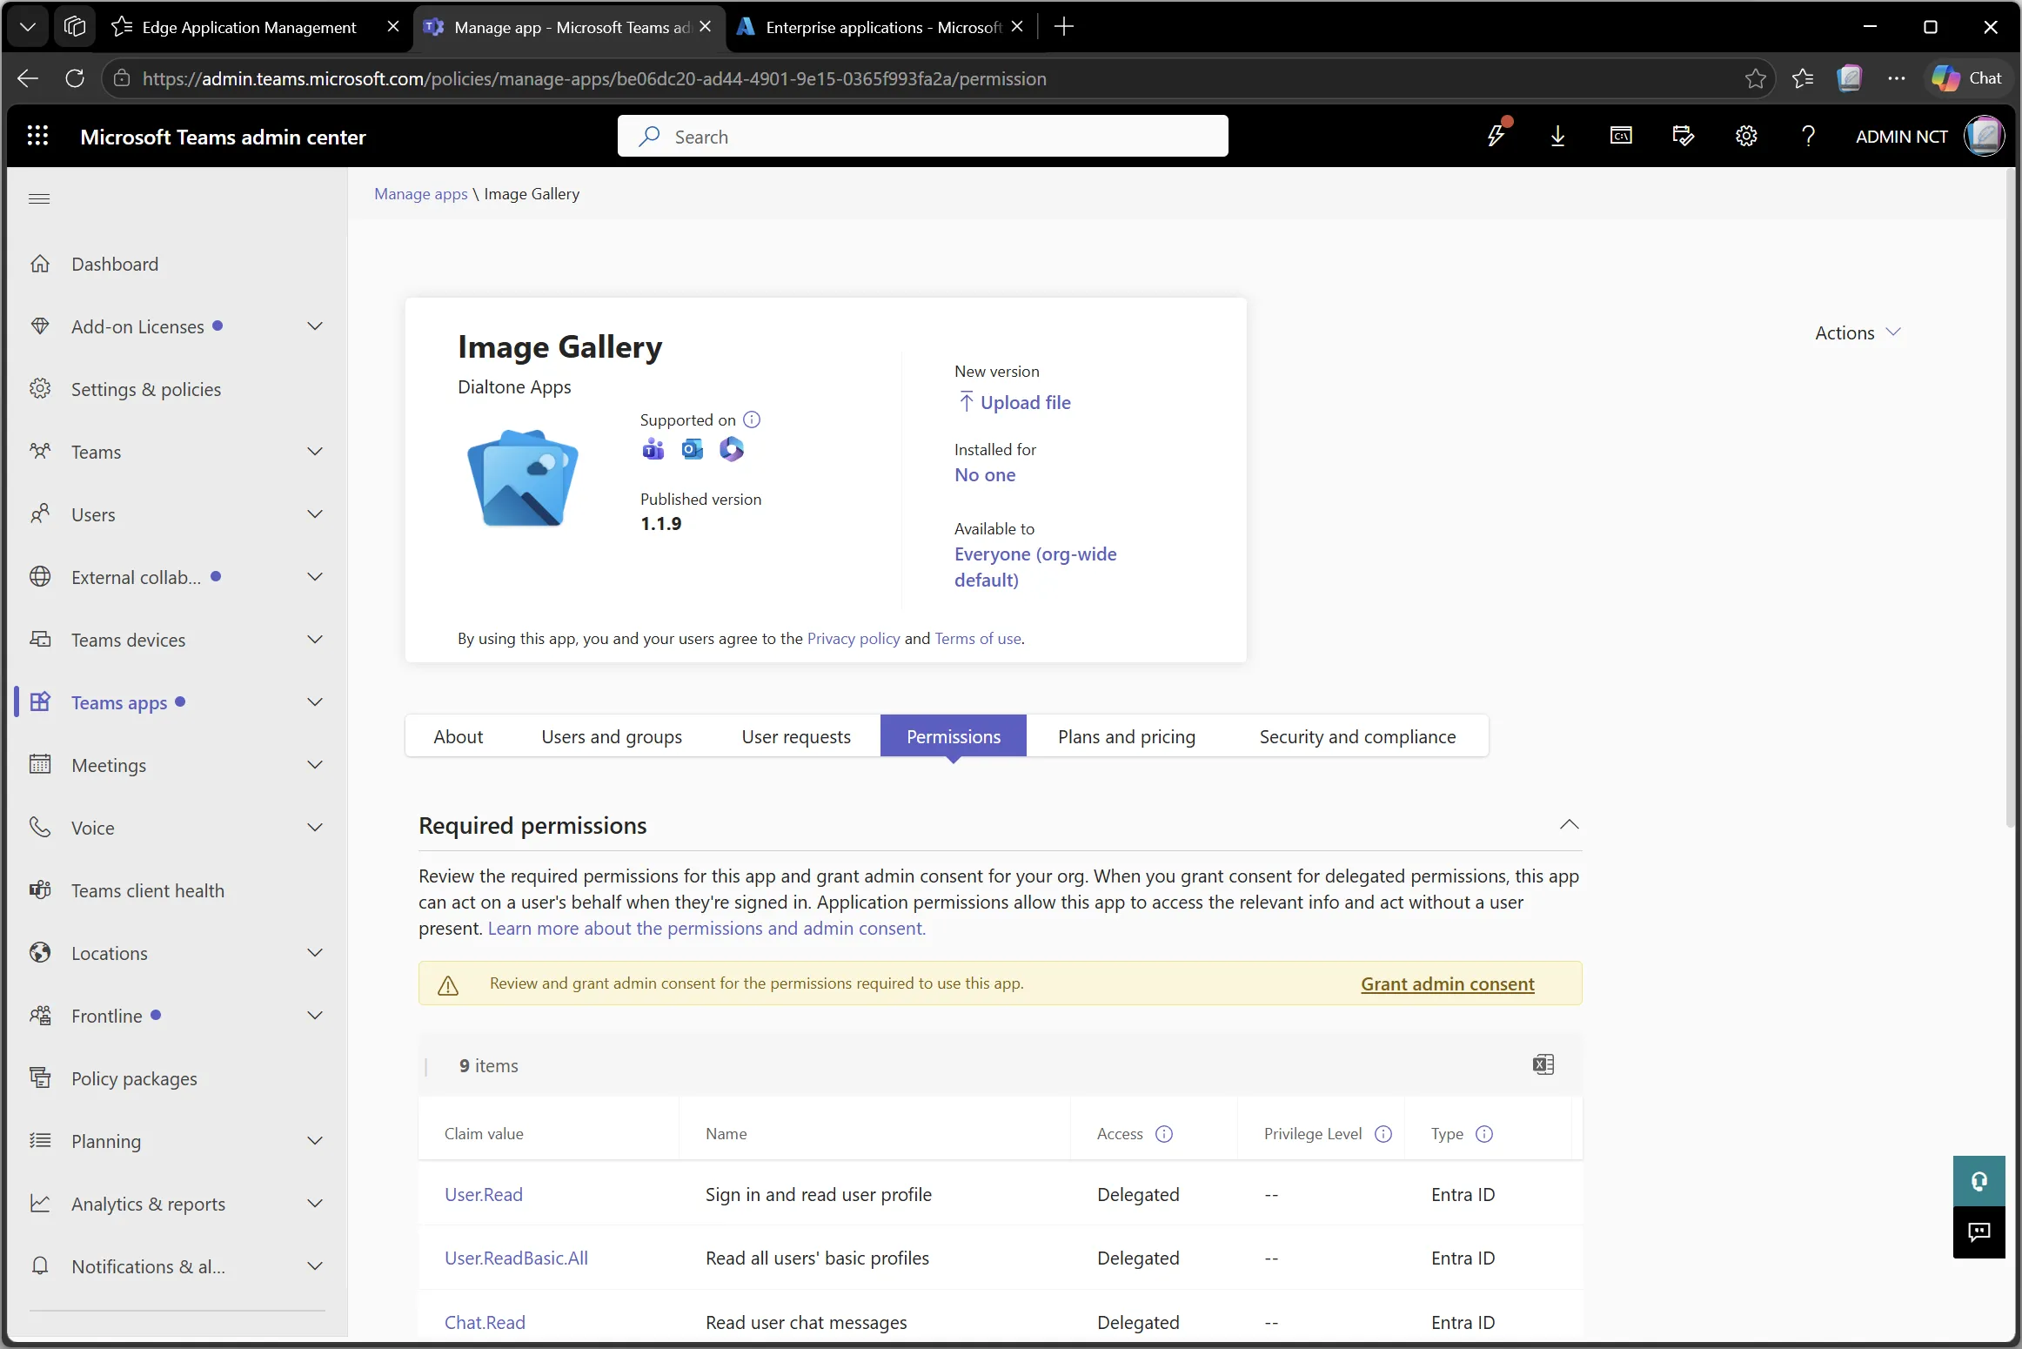The height and width of the screenshot is (1349, 2022).
Task: Expand Analytics & reports section
Action: tap(315, 1204)
